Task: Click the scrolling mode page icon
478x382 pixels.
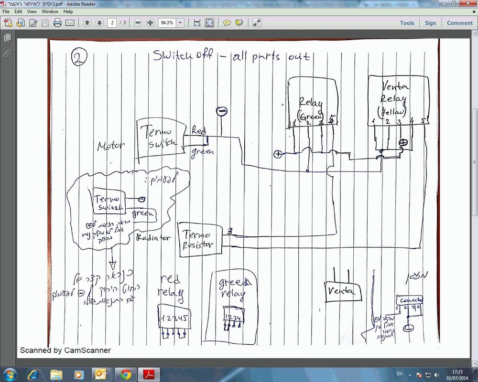Action: click(197, 23)
